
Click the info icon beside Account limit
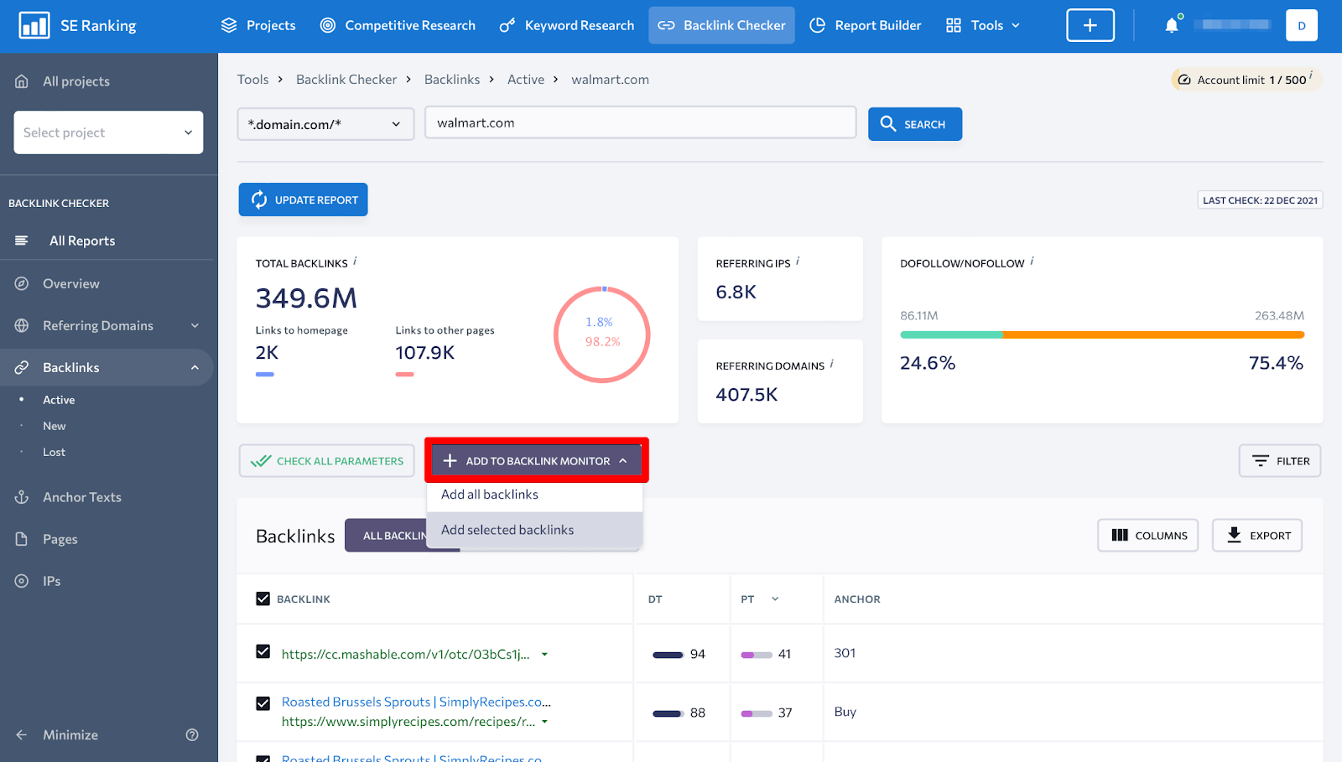(x=1311, y=75)
